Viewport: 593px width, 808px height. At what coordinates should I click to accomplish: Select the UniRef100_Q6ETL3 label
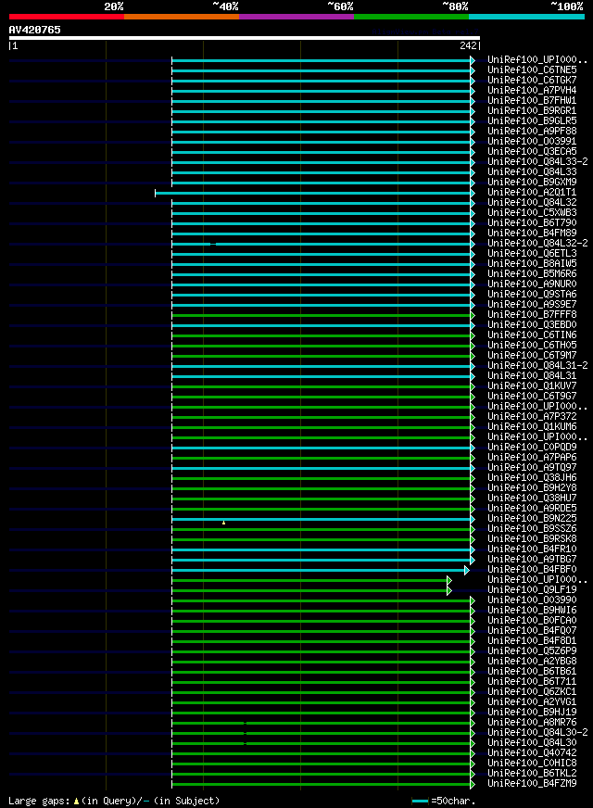coord(532,254)
